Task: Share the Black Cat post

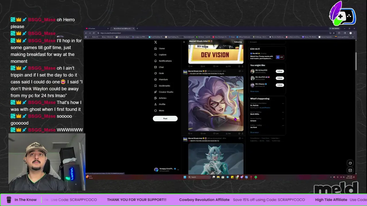Action: pos(243,134)
